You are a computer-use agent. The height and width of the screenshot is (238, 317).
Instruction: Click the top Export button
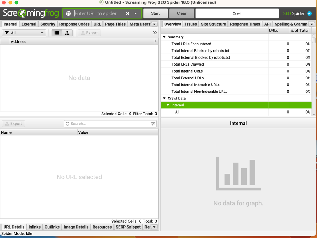pyautogui.click(x=89, y=33)
